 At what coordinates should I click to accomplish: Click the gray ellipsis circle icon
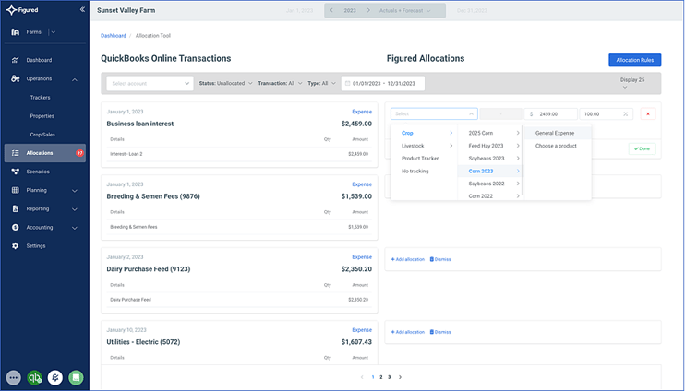click(14, 377)
